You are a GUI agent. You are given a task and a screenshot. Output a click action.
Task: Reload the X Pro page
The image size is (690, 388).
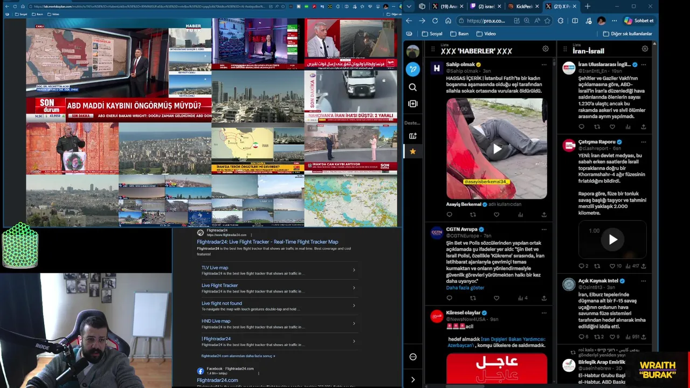coord(435,20)
